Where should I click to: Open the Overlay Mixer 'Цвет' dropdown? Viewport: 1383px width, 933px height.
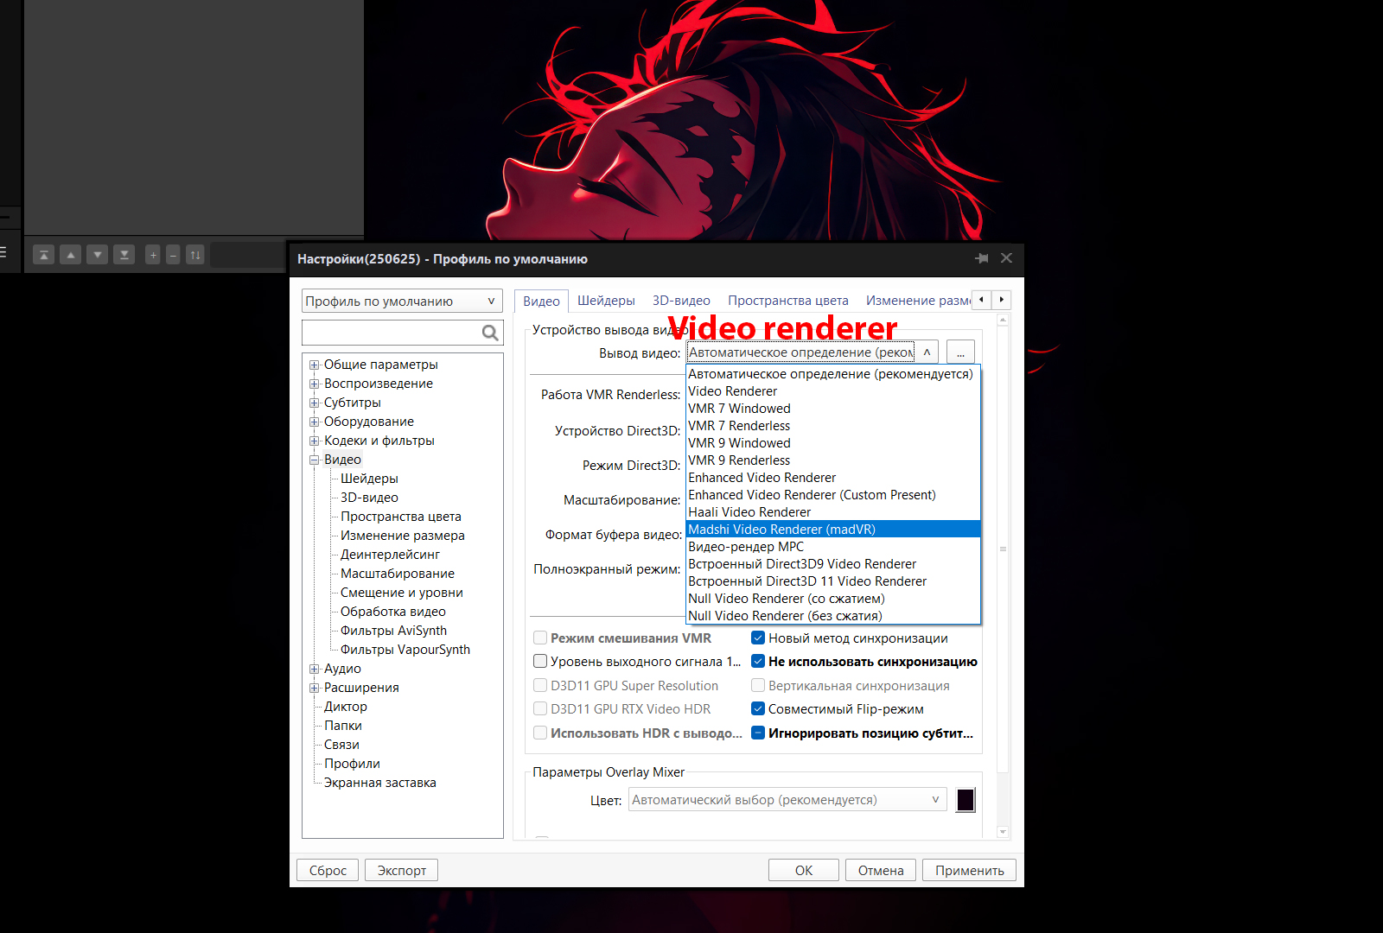[787, 800]
